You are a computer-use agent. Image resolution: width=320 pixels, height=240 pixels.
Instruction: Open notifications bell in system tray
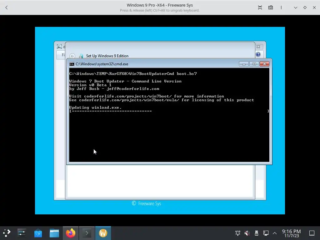pos(237,233)
